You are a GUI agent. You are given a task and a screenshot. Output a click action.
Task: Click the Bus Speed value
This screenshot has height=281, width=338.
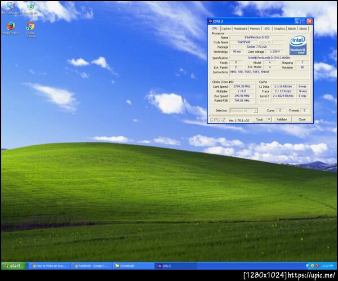242,96
